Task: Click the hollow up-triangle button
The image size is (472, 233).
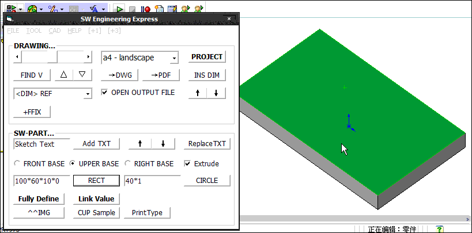Action: 63,75
